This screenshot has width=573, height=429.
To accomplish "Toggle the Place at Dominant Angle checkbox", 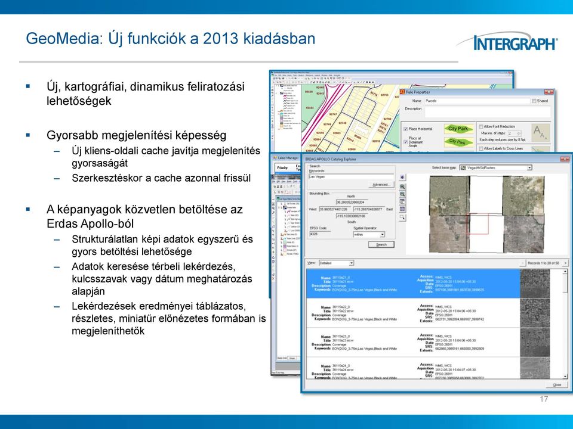I will click(x=406, y=142).
